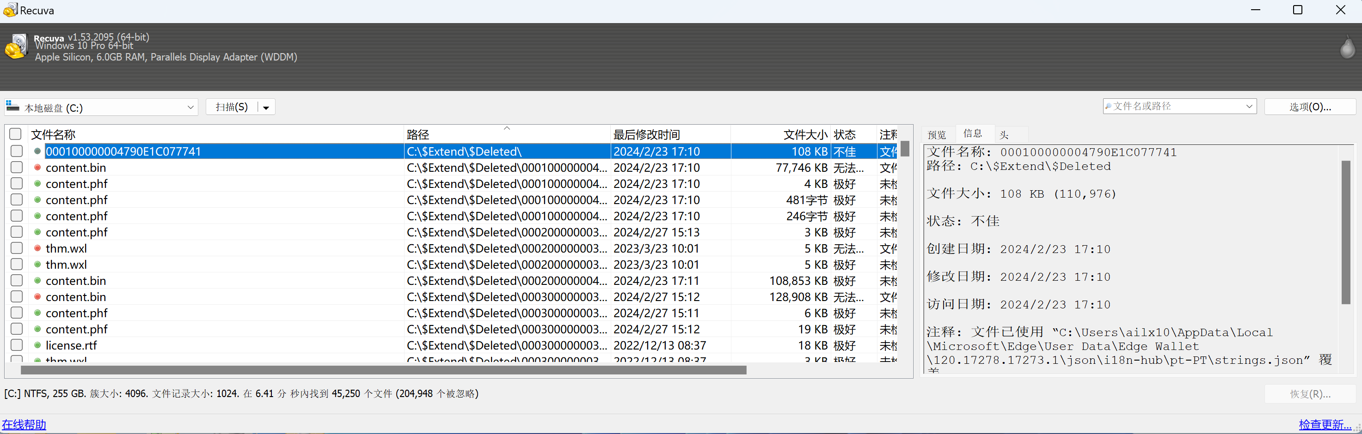The width and height of the screenshot is (1362, 434).
Task: Sort by the 文件大小 column header
Action: (x=805, y=135)
